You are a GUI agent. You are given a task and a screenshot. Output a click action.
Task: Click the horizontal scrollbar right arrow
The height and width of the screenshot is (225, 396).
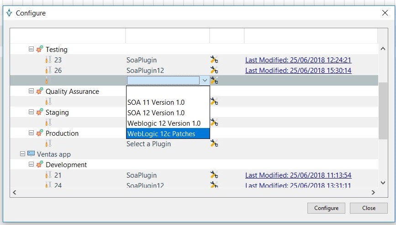point(373,193)
